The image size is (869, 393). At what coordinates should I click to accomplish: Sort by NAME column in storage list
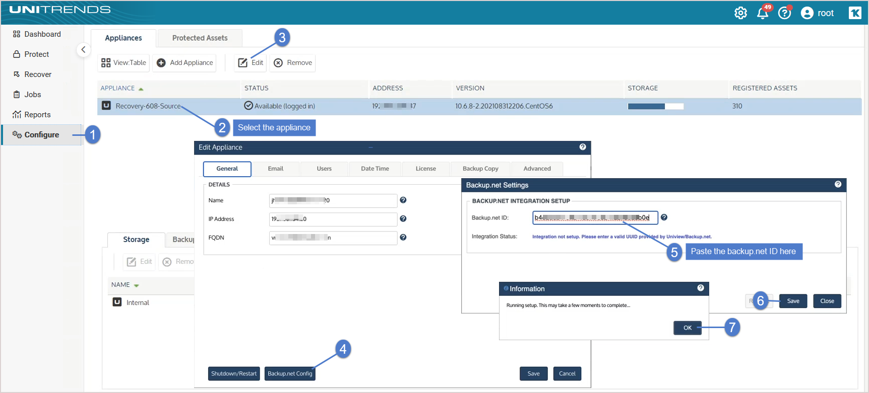coord(125,285)
